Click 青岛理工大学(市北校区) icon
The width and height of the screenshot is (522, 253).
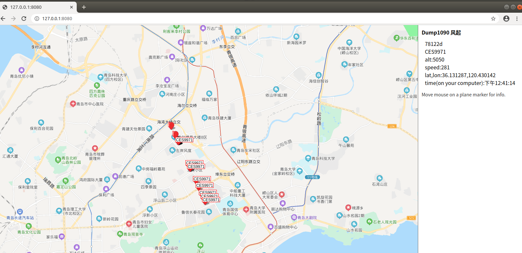click(59, 211)
